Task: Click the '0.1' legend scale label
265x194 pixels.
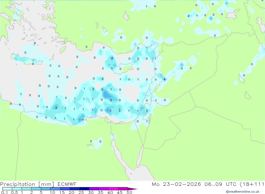Action: click(x=5, y=192)
